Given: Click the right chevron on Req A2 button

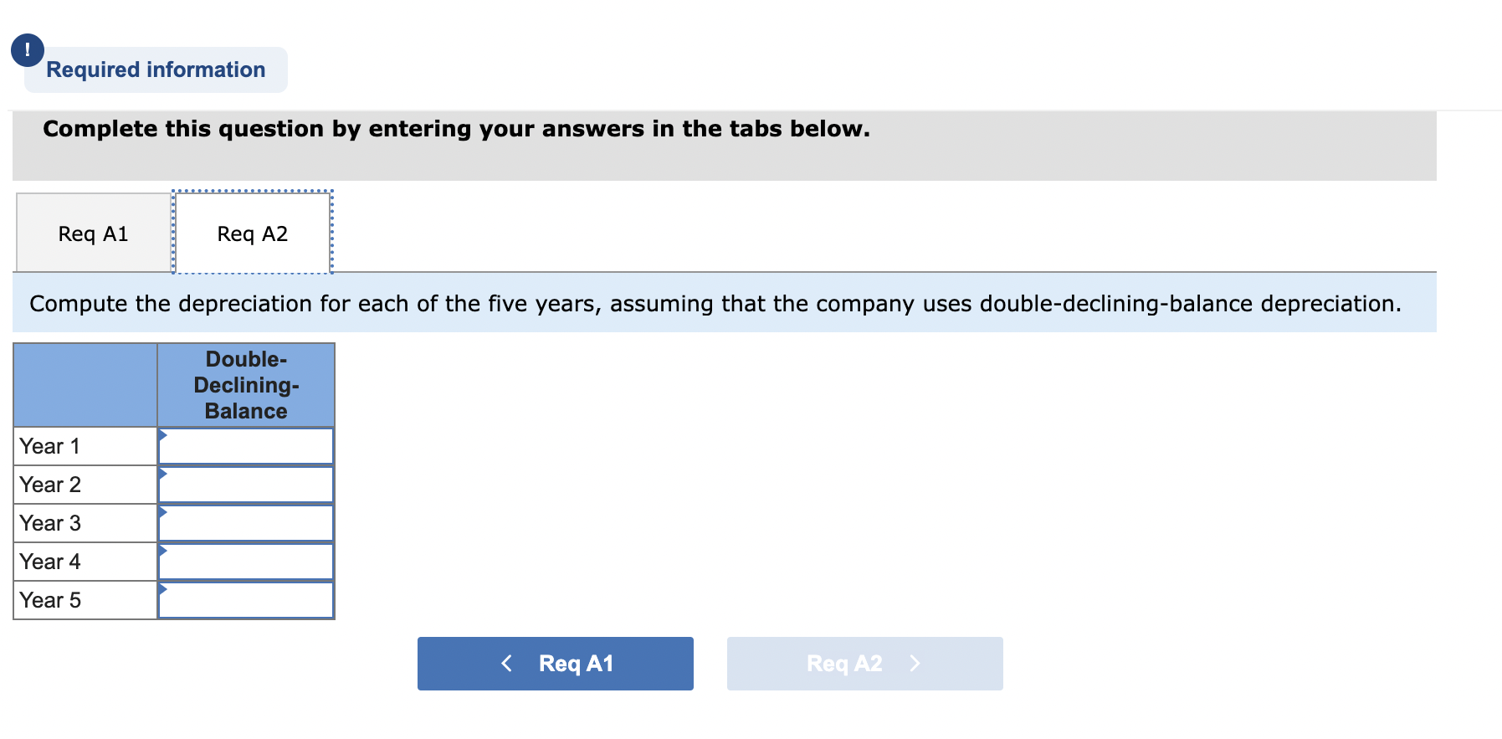Looking at the screenshot, I should tap(915, 663).
